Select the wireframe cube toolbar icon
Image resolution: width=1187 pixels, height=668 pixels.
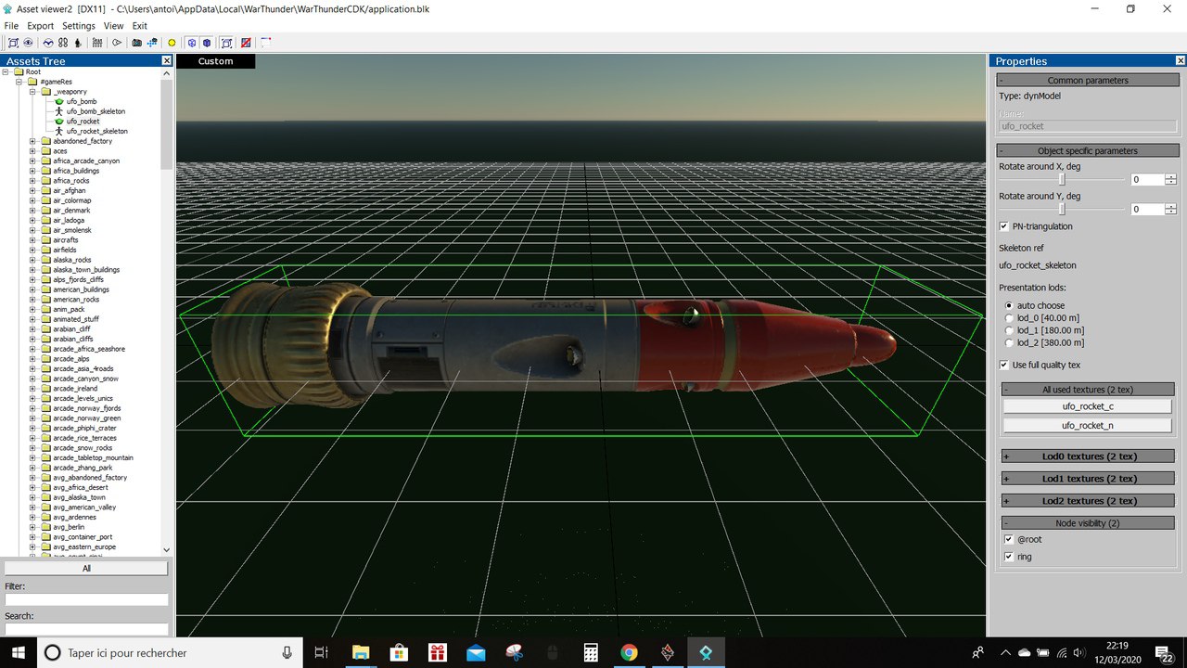[x=191, y=43]
